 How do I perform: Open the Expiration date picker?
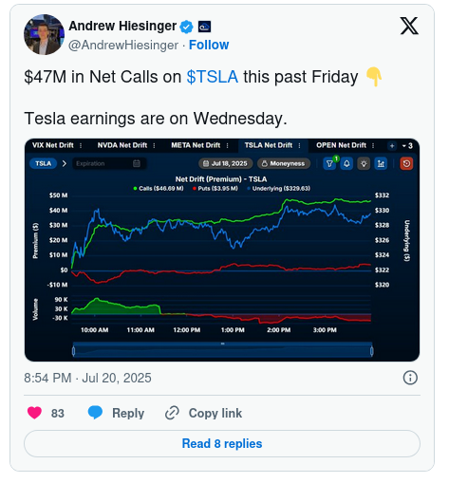(109, 163)
